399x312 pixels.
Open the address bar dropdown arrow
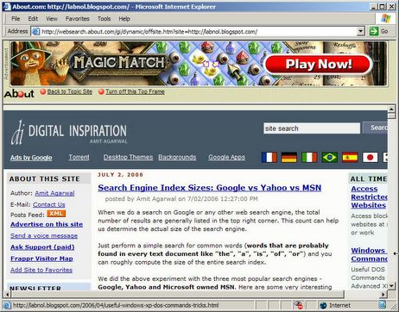click(x=361, y=31)
